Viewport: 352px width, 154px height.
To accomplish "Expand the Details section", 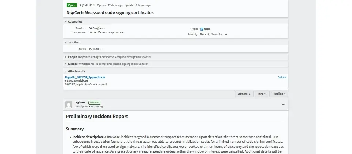I will tap(66, 64).
